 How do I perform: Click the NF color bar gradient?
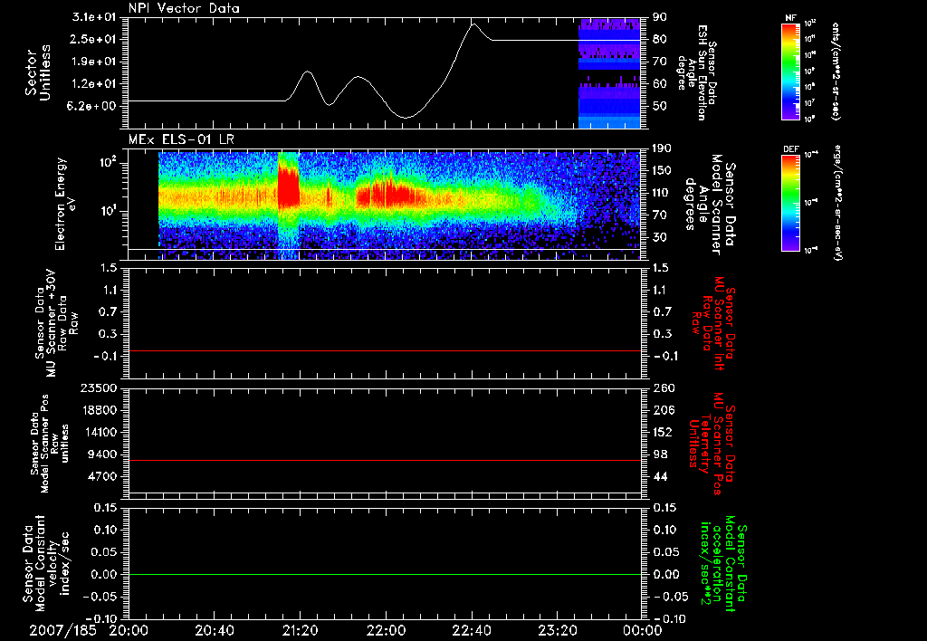click(791, 71)
